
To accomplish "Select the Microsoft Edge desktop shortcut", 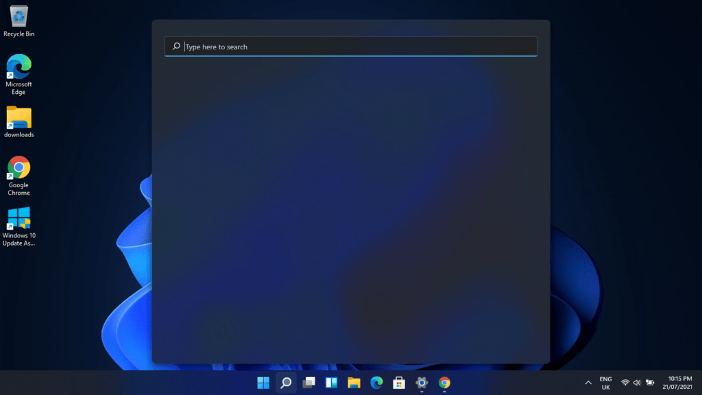I will [x=19, y=74].
